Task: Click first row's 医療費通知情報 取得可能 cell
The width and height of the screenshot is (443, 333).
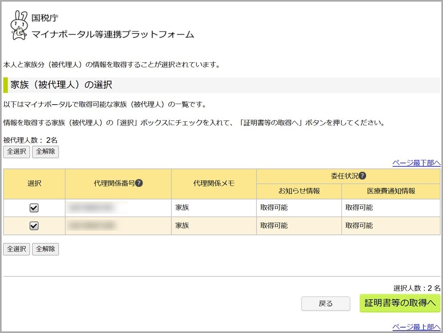Action: [x=391, y=208]
